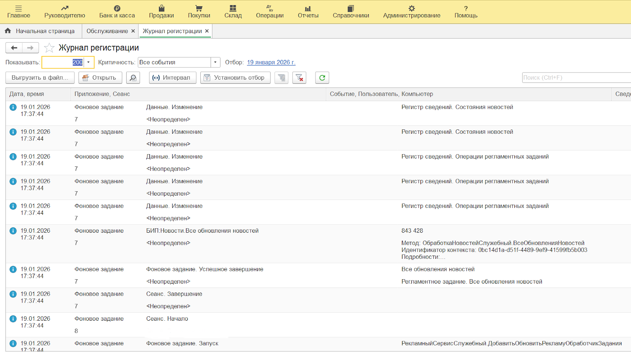The height and width of the screenshot is (353, 631).
Task: Close the Обслуживание tab
Action: (133, 31)
